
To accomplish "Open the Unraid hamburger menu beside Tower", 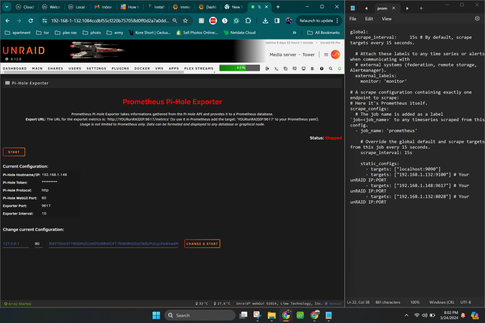I will [x=326, y=55].
